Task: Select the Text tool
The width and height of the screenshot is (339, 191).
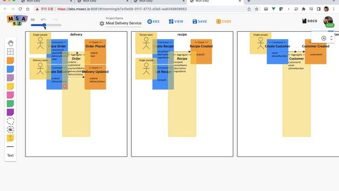Action: coord(11,155)
